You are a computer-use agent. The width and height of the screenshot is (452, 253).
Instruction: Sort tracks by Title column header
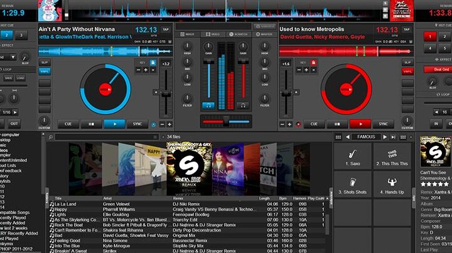click(58, 199)
